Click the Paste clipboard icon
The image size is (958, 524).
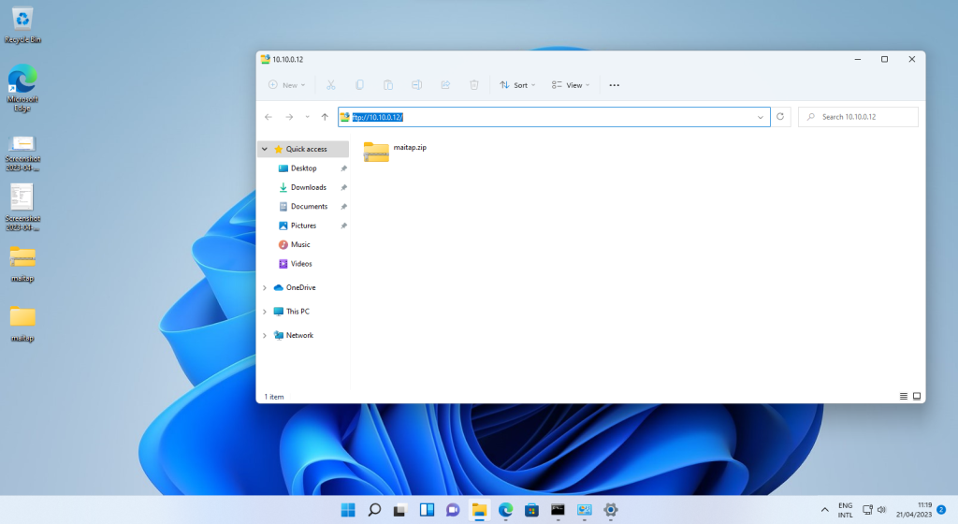[388, 85]
